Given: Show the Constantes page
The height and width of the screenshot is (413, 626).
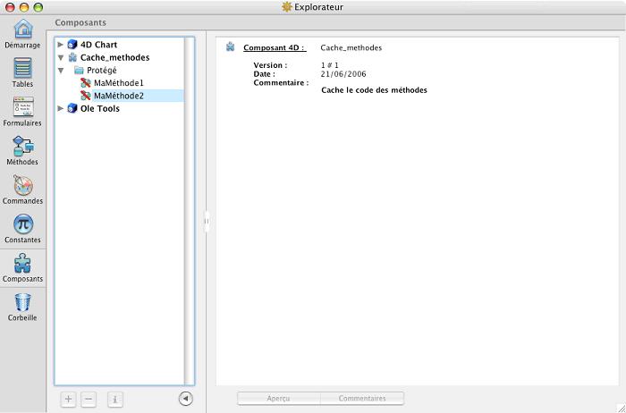Looking at the screenshot, I should pyautogui.click(x=22, y=224).
